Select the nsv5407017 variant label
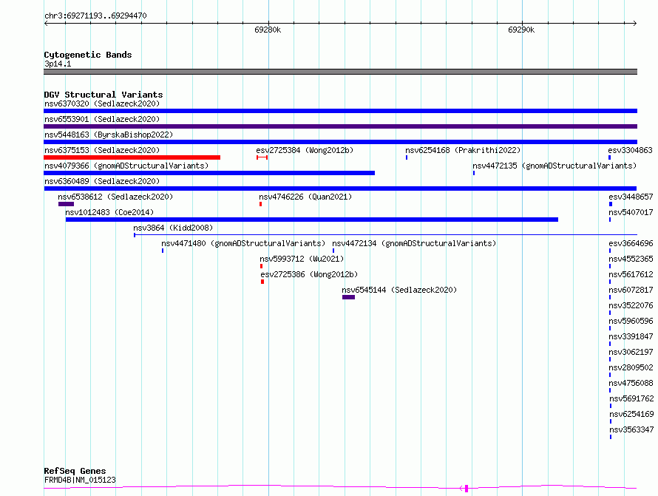Screen dimensions: 658x496 tap(631, 212)
